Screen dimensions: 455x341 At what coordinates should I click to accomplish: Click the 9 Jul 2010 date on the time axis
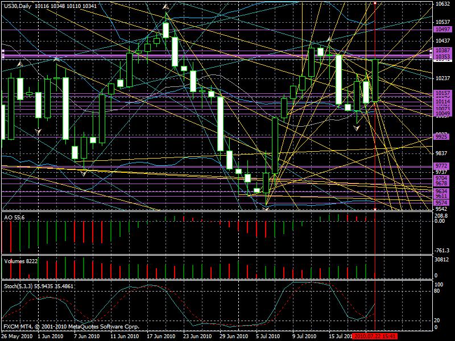304,336
